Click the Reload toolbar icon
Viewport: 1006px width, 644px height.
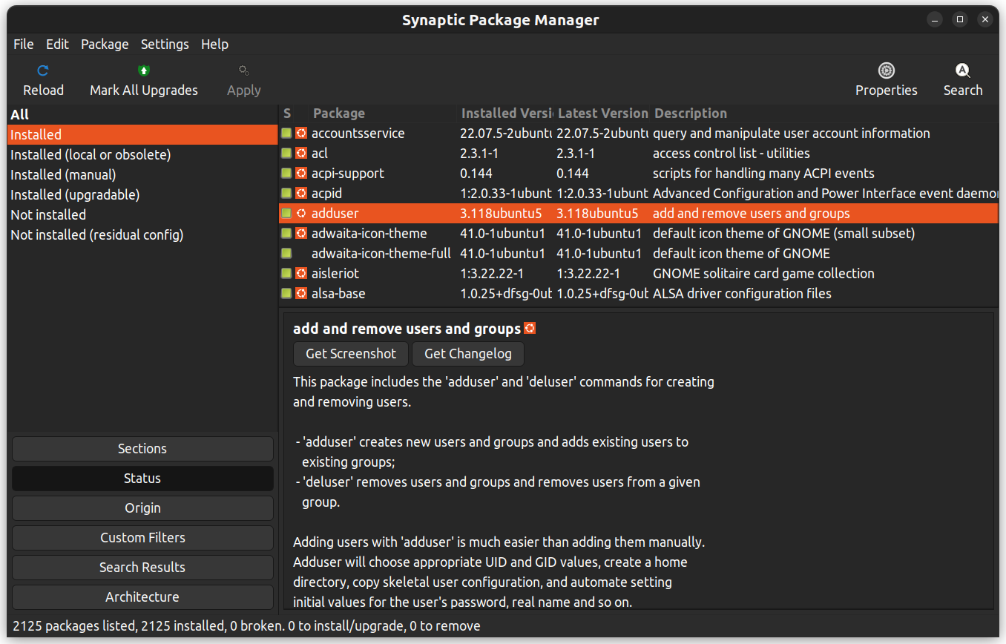(x=43, y=71)
